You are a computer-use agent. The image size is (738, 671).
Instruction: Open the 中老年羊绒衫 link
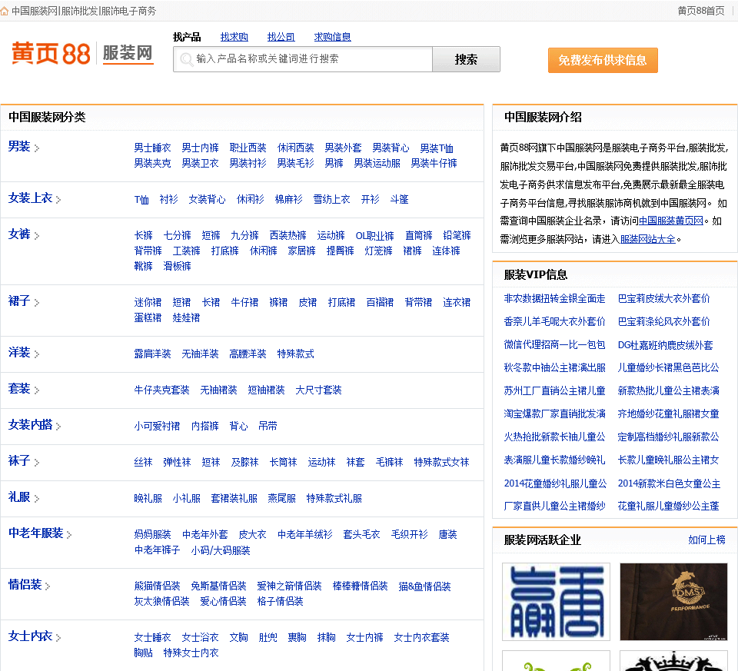tap(304, 534)
